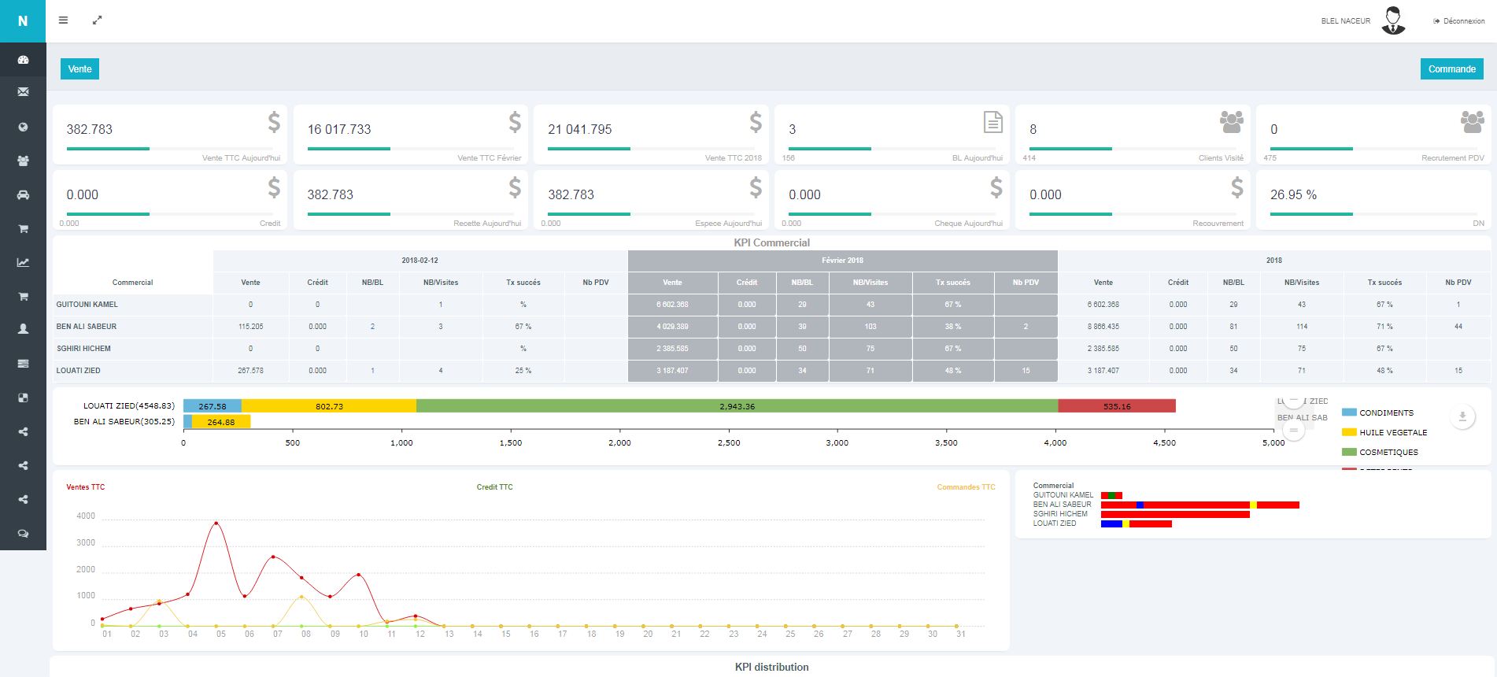Image resolution: width=1497 pixels, height=677 pixels.
Task: Click Tx succès header under Février 2018
Action: pyautogui.click(x=952, y=283)
